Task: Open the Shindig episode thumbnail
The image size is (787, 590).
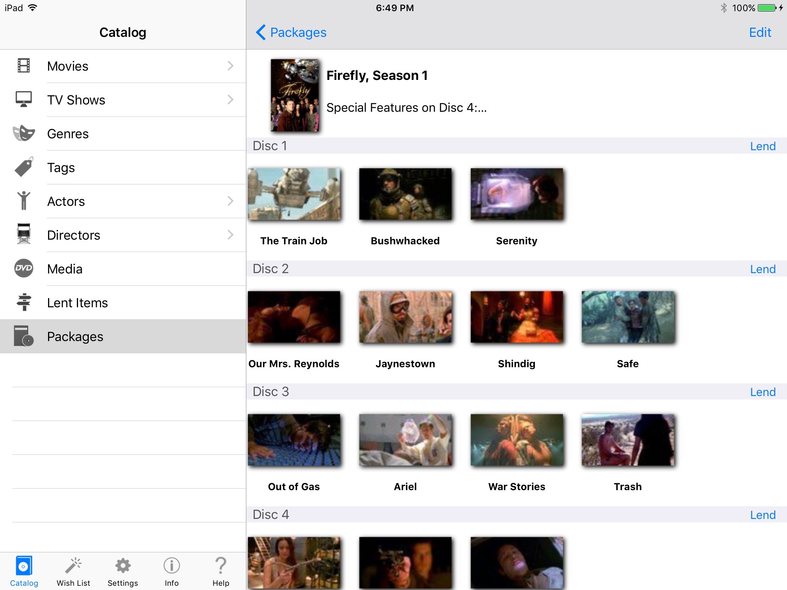Action: pyautogui.click(x=517, y=317)
